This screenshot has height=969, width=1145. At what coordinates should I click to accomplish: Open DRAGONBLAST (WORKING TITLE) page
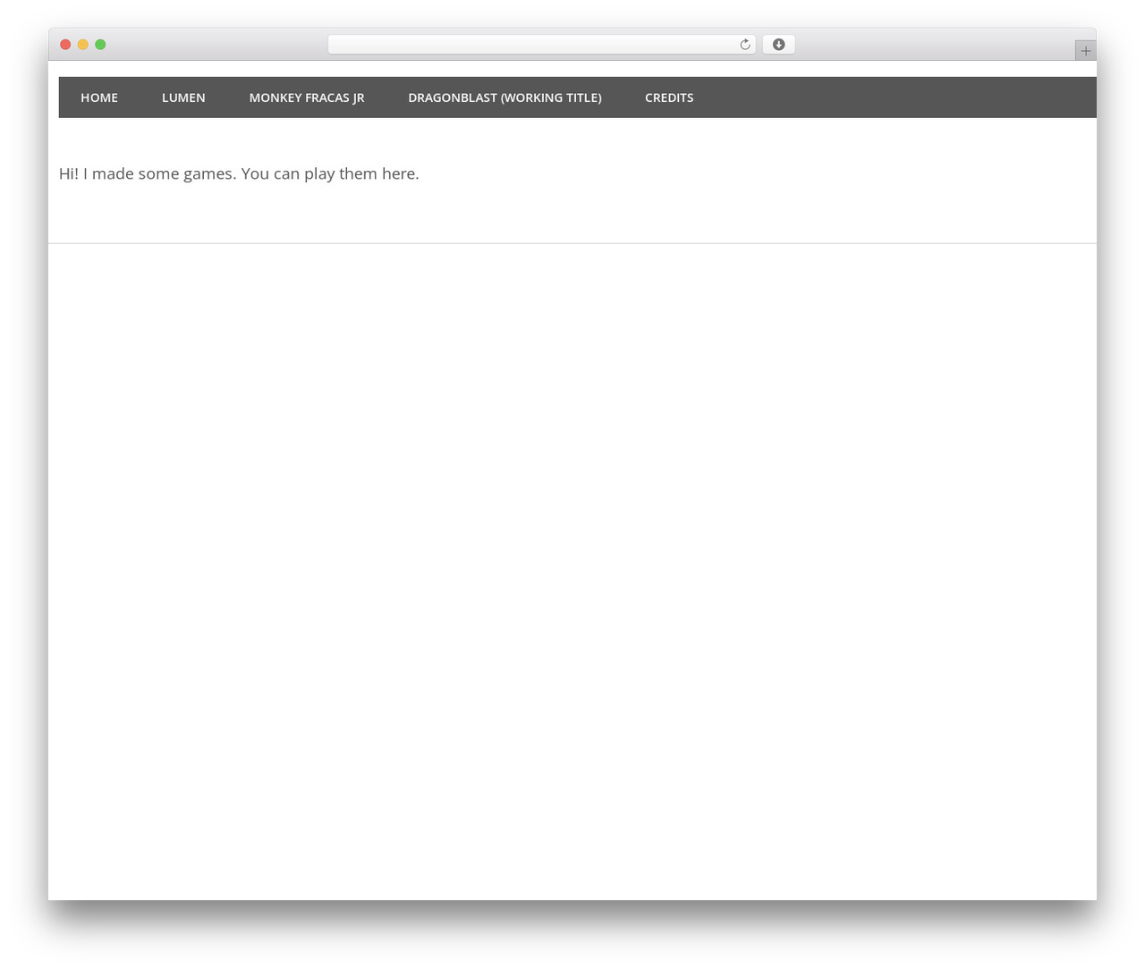[505, 97]
